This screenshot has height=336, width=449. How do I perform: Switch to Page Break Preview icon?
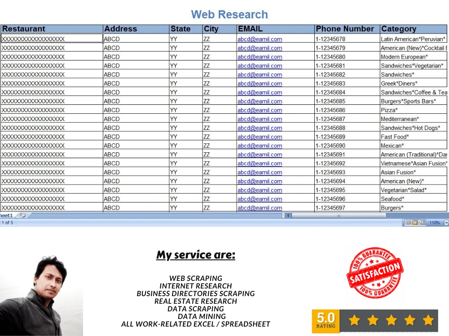tap(423, 223)
